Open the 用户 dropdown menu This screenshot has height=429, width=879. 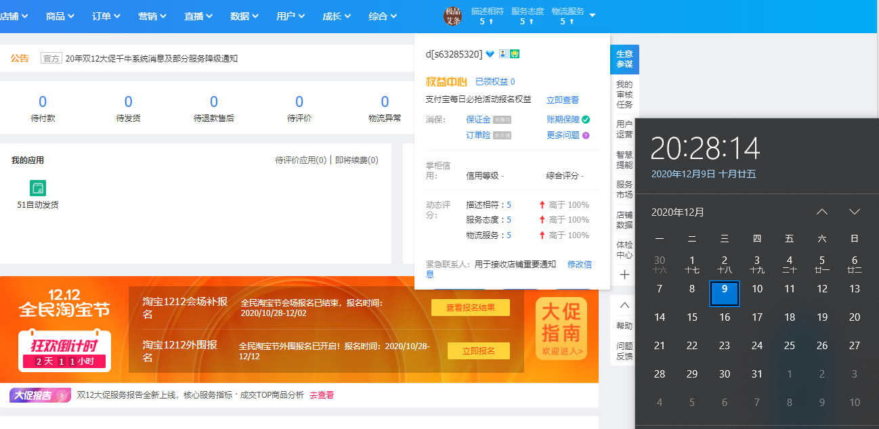point(291,16)
